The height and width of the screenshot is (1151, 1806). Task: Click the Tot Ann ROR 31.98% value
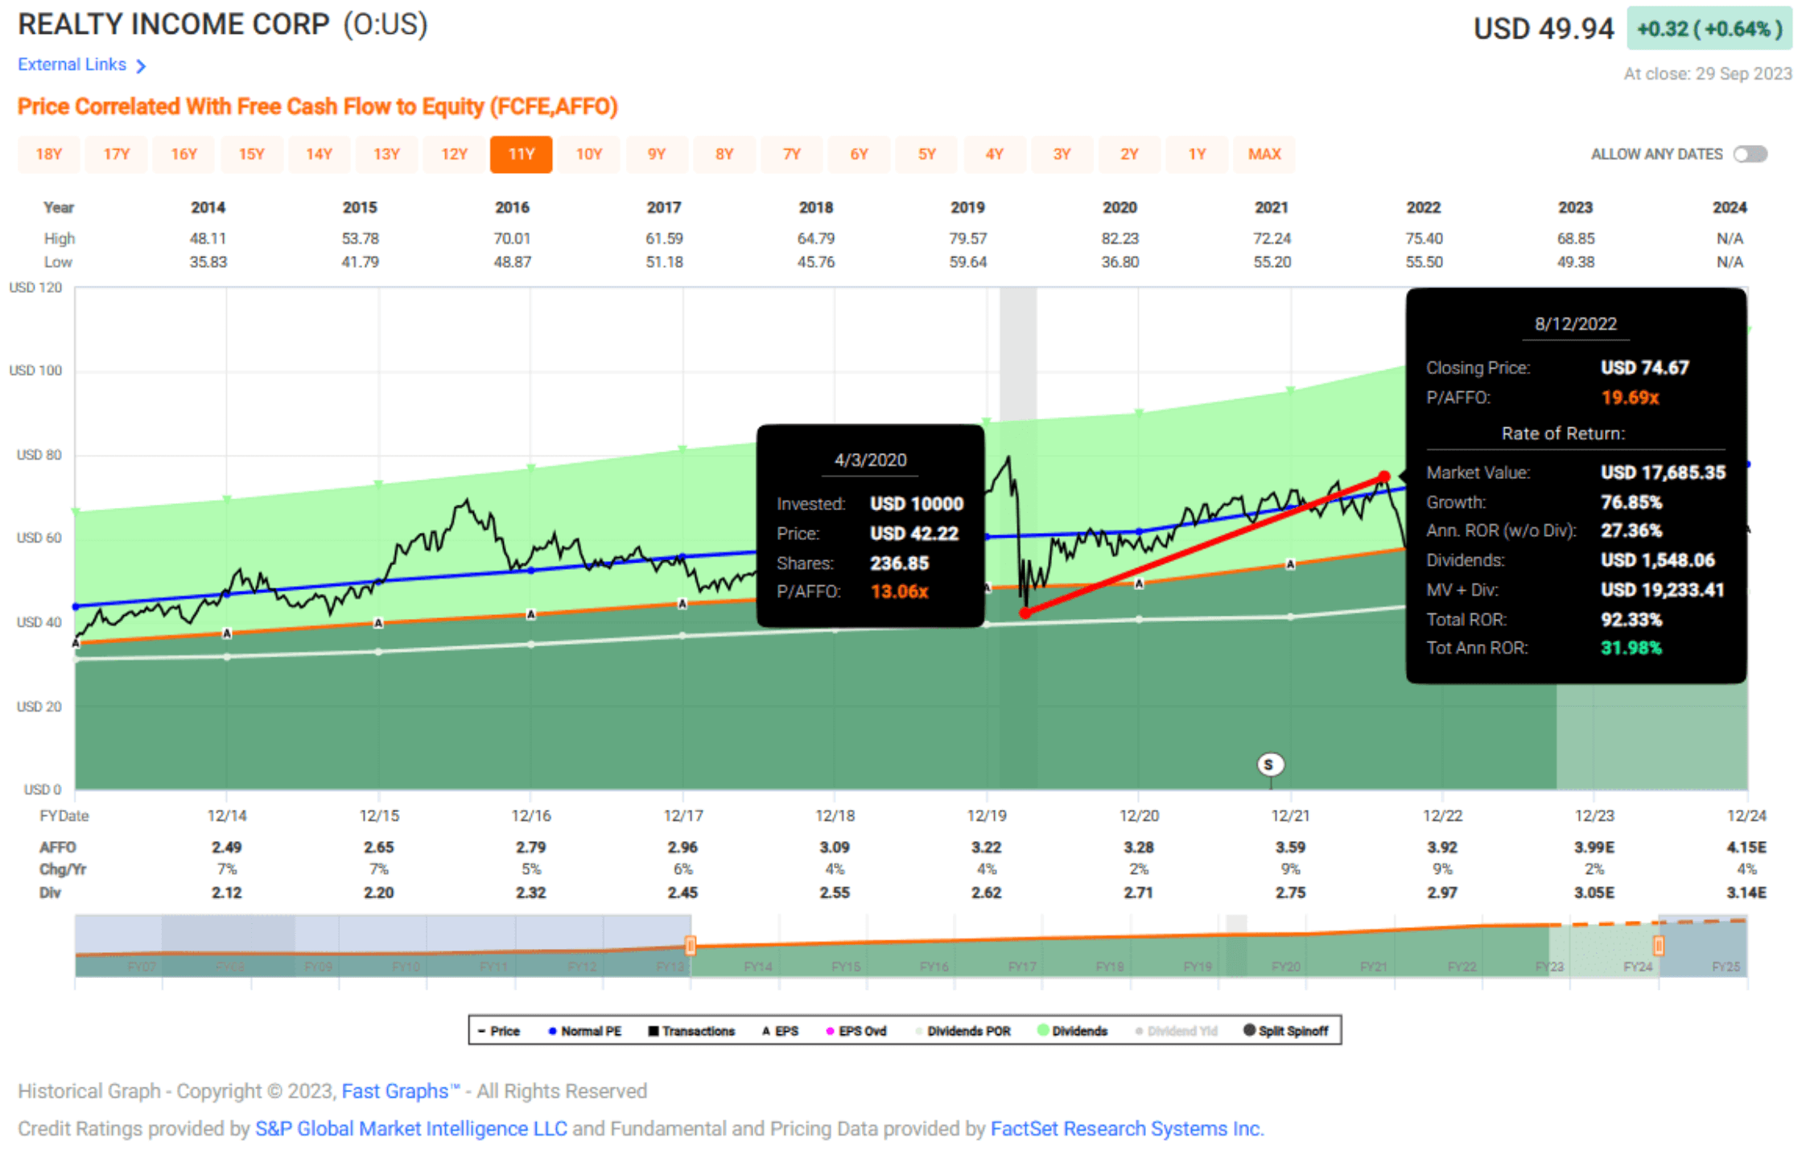1631,649
